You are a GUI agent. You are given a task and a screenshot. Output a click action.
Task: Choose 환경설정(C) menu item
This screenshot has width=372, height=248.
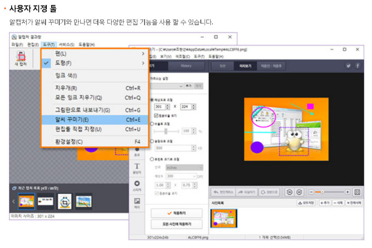(x=95, y=142)
